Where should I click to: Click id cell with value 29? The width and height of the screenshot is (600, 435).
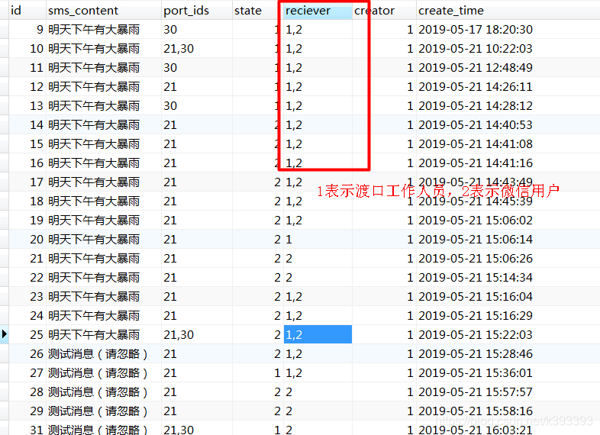[x=27, y=411]
